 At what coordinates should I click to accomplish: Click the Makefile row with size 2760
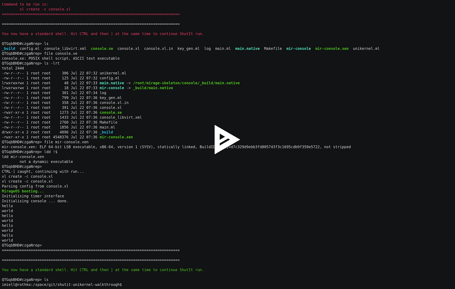tap(59, 122)
